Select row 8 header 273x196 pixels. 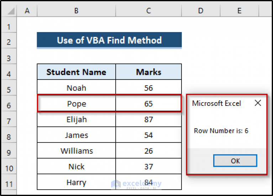click(x=9, y=135)
